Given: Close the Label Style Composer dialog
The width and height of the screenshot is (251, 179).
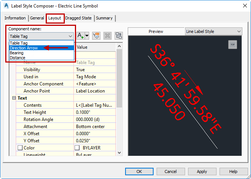Looking at the screenshot, I should pos(245,6).
